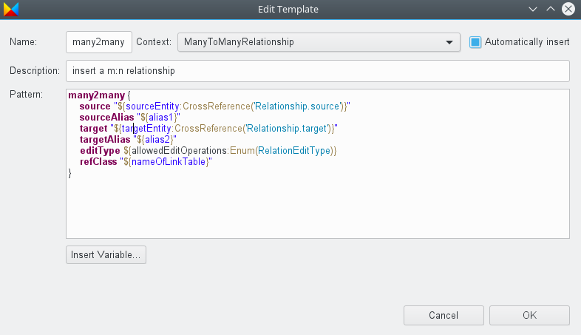The height and width of the screenshot is (335, 581).
Task: Toggle the Automatically insert checkbox
Action: point(475,42)
